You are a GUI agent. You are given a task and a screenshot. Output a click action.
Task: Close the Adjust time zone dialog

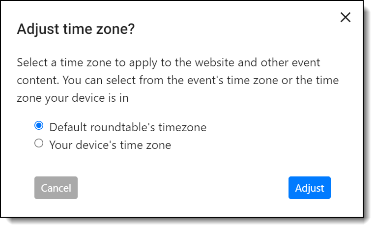click(346, 17)
